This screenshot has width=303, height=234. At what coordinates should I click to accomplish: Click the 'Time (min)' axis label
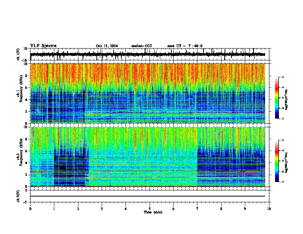point(153,212)
